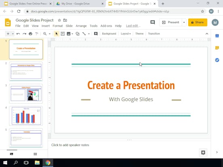Open the Keep notes side panel icon

click(x=217, y=48)
